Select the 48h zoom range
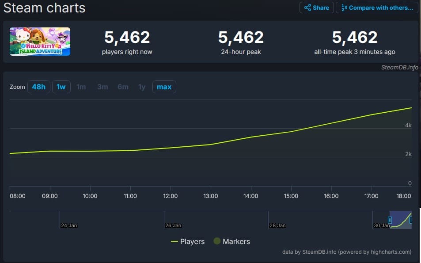Screen dimensions: 421x263 (x=38, y=87)
